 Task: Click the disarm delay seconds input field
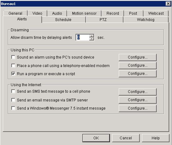83,37
